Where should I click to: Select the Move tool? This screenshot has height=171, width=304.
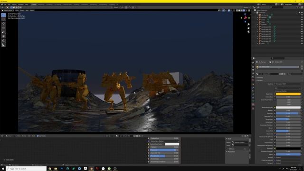(3, 24)
